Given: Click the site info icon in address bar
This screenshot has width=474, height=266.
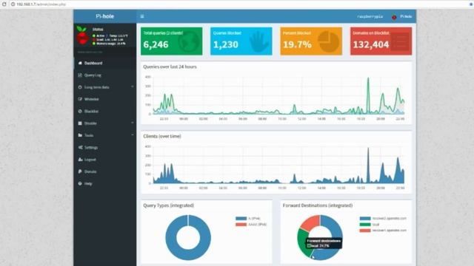Looking at the screenshot, I should coord(13,4).
